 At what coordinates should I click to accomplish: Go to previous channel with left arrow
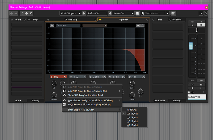point(11,14)
